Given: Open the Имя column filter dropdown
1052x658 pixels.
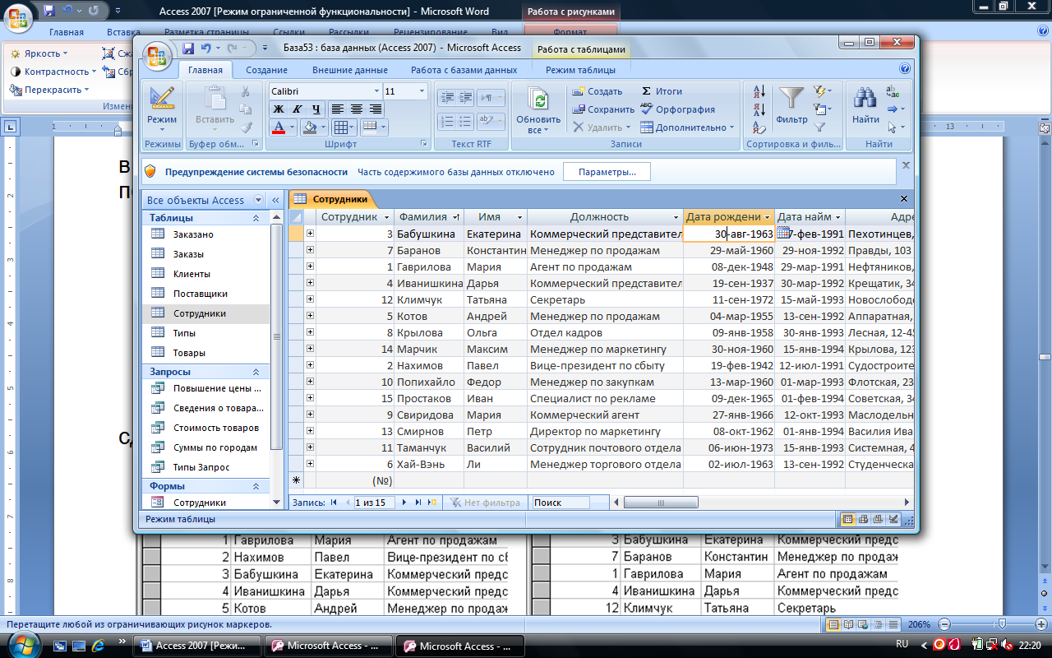Looking at the screenshot, I should [519, 217].
